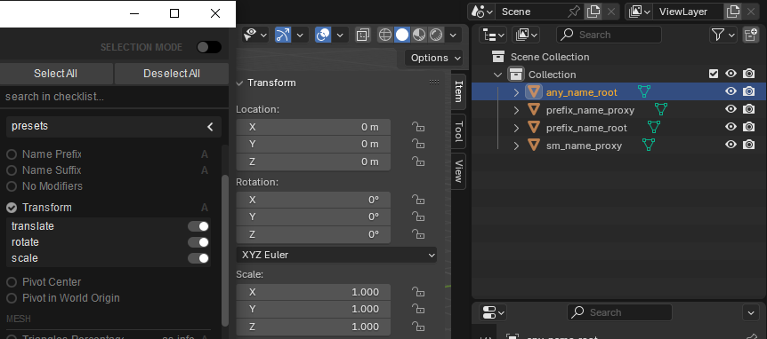The image size is (767, 339).
Task: Click mesh data icon of prefix_name_root
Action: coord(653,127)
